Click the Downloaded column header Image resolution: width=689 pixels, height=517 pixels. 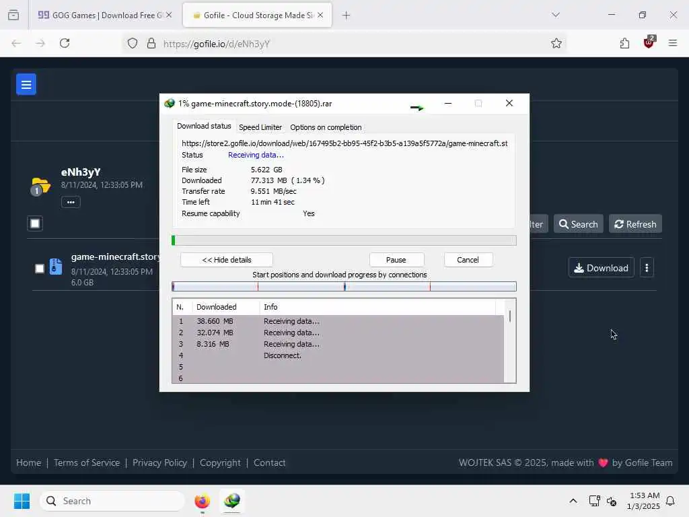click(x=226, y=307)
